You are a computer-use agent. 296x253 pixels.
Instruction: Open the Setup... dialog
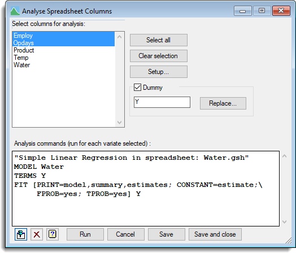click(x=159, y=72)
